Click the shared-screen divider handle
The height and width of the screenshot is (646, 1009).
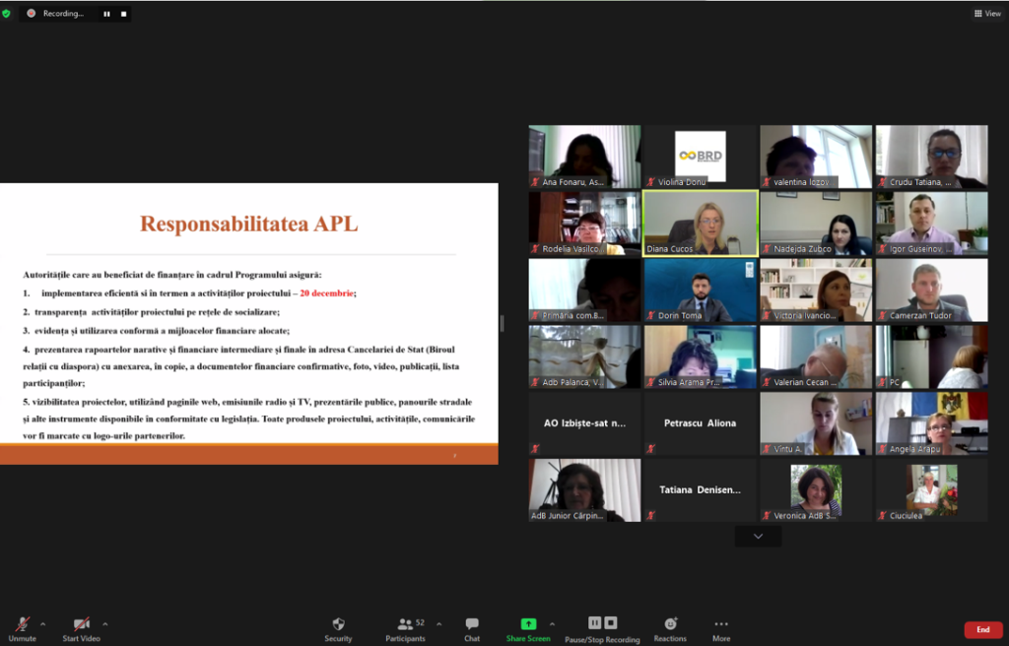click(502, 324)
